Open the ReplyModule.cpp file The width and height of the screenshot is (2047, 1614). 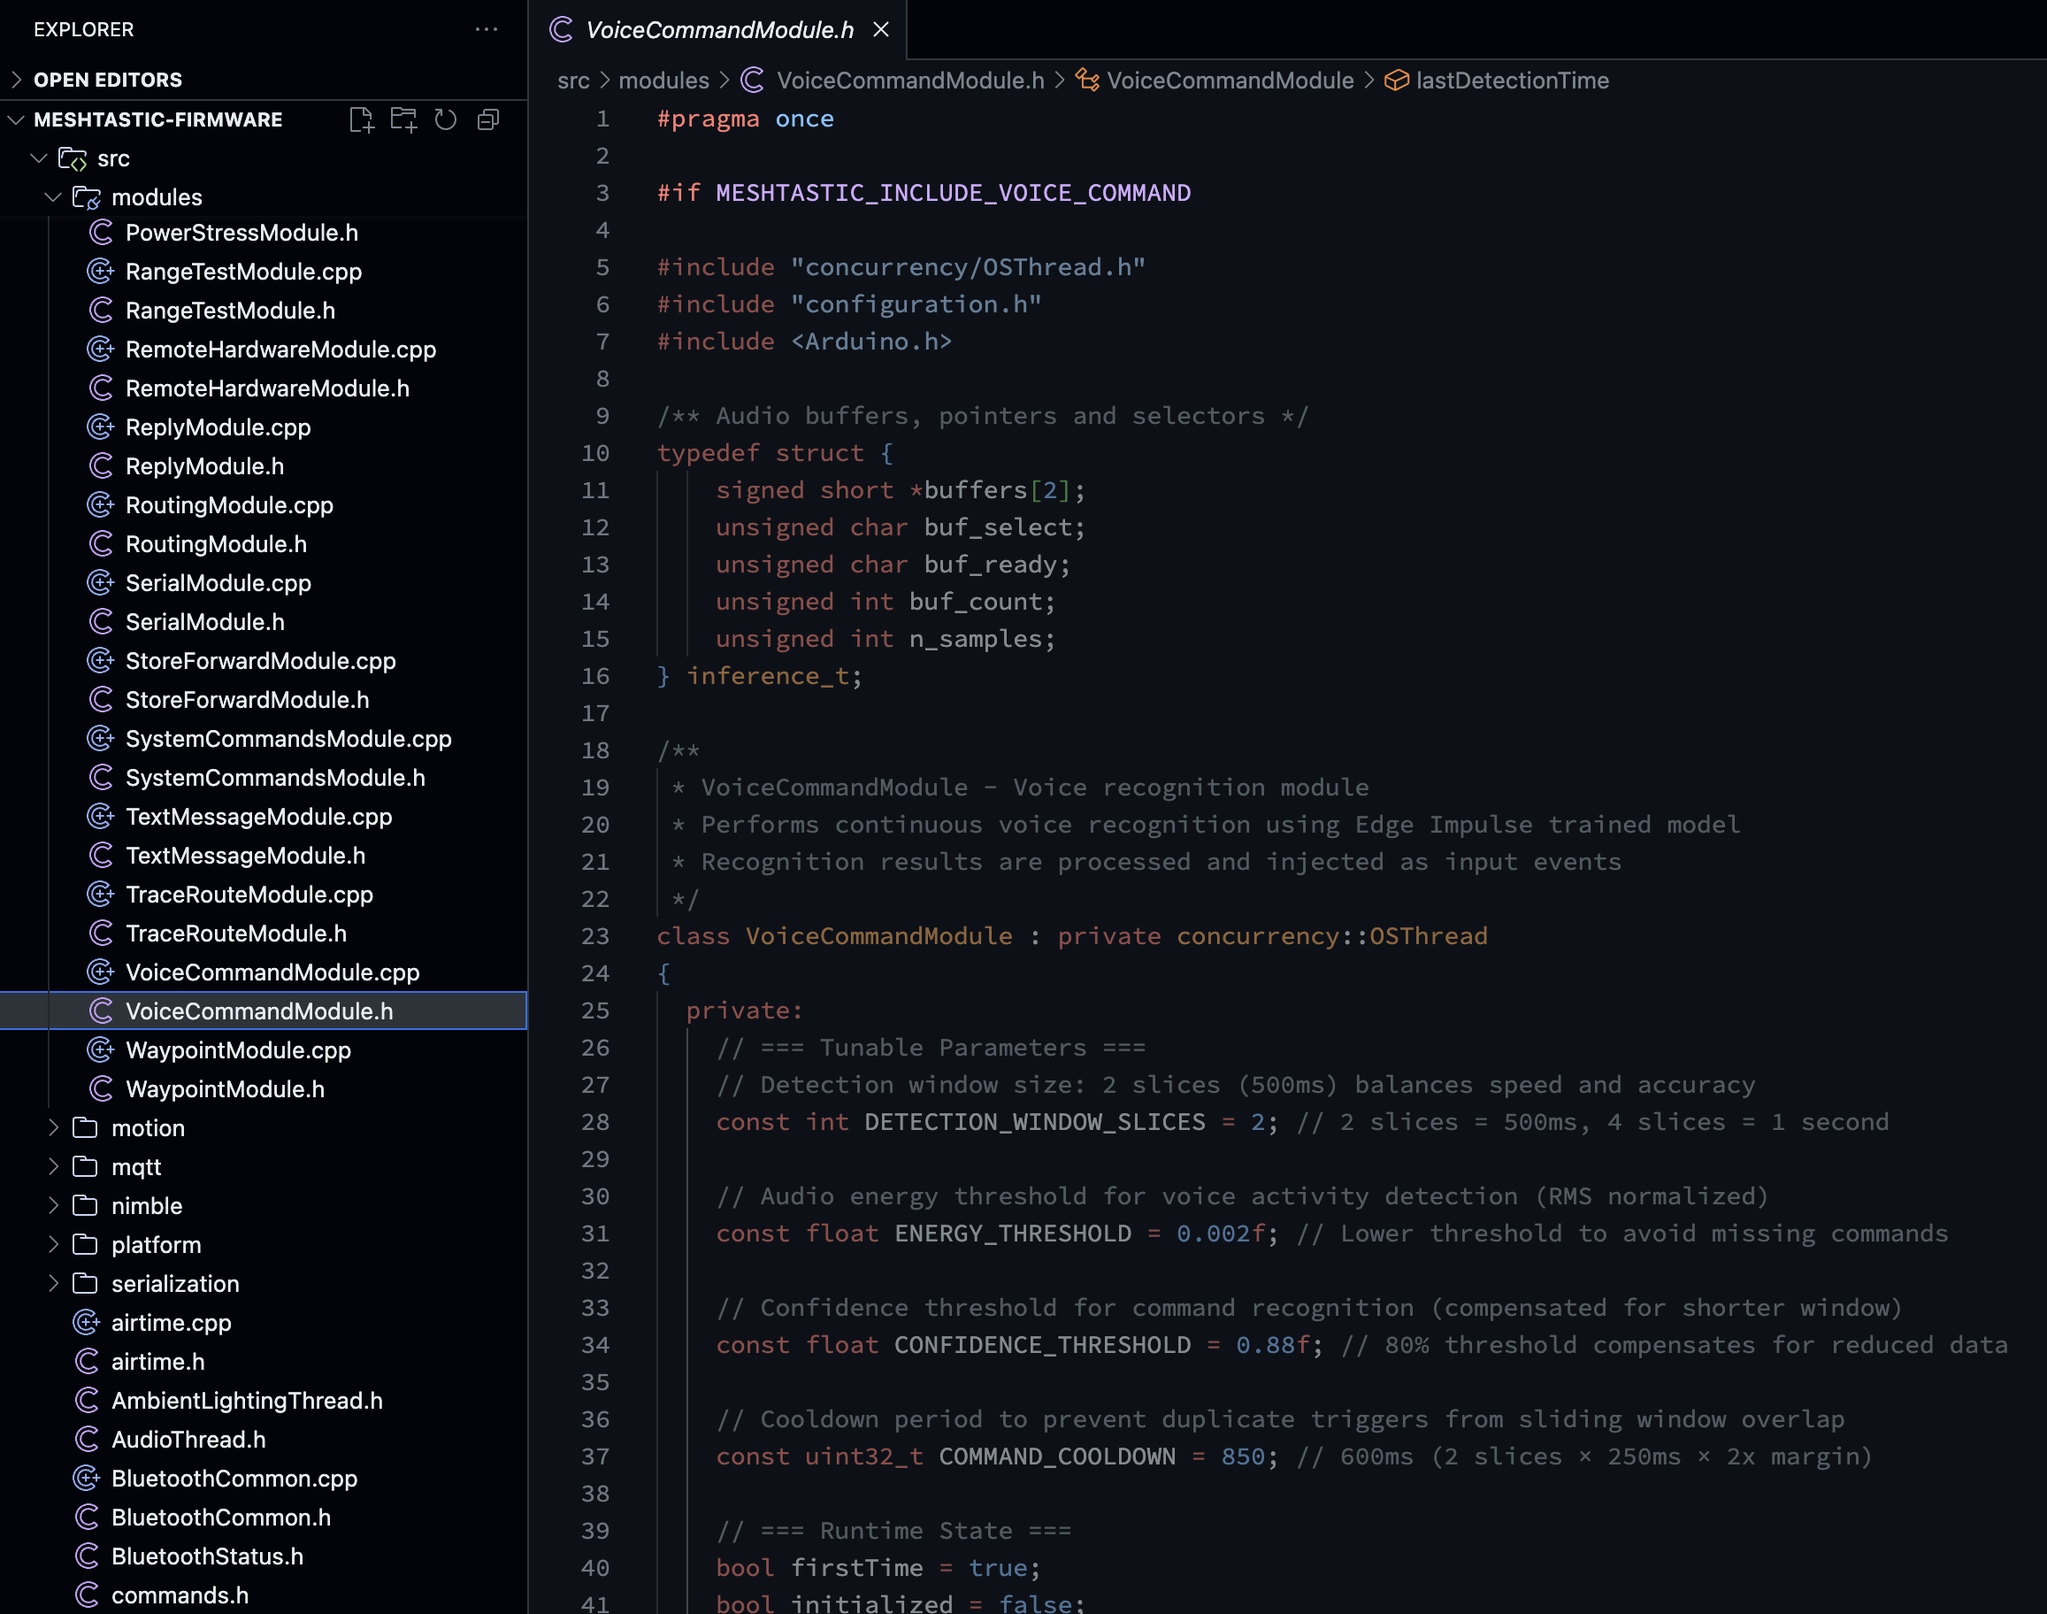tap(218, 427)
